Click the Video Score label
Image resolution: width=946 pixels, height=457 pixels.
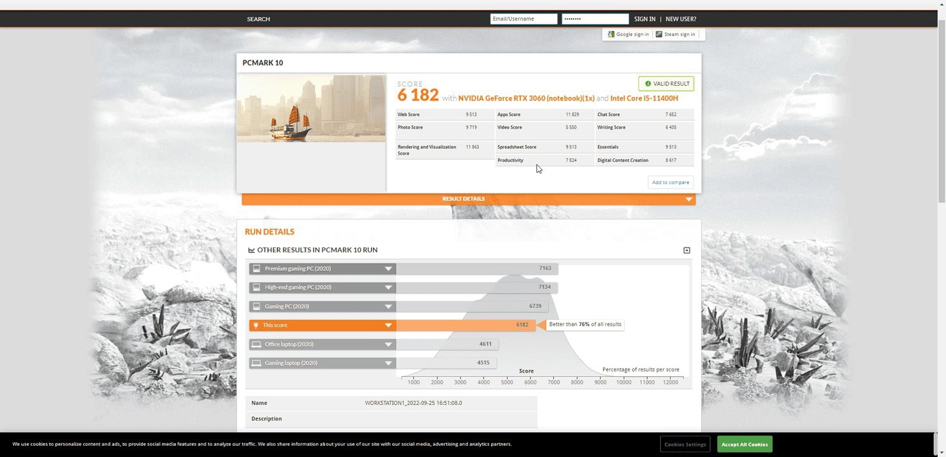click(x=510, y=127)
